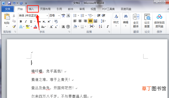The image size is (169, 98).
Task: Increase paragraph indent
Action: coord(104,15)
